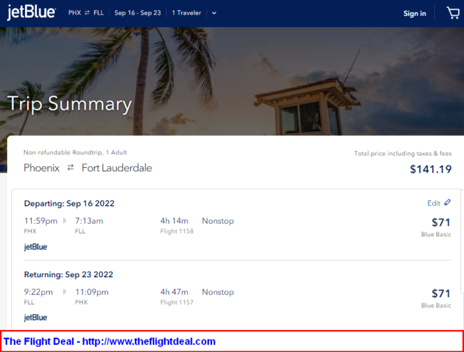Click Flight 1157 number
The height and width of the screenshot is (352, 464).
coord(177,302)
